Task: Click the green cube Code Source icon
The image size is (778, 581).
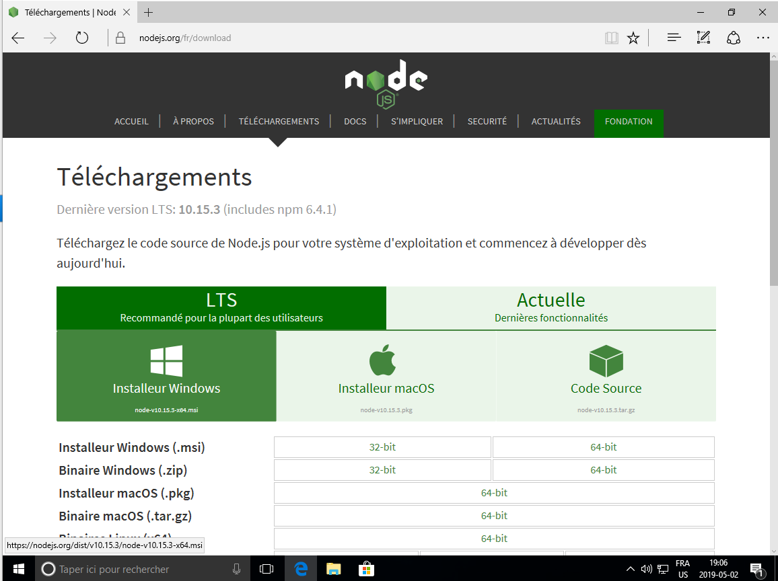Action: (x=606, y=361)
